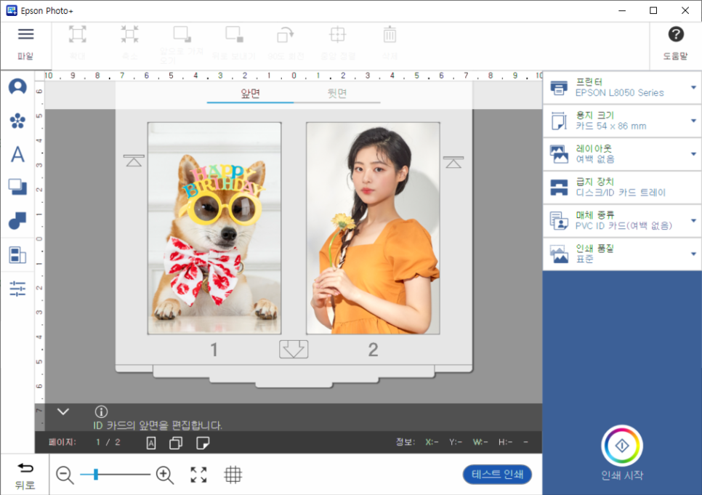Click the zoom in magnifier icon

(165, 475)
